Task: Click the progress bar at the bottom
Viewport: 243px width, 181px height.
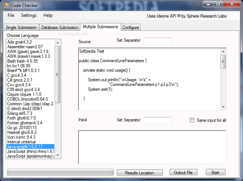Action: click(x=60, y=172)
